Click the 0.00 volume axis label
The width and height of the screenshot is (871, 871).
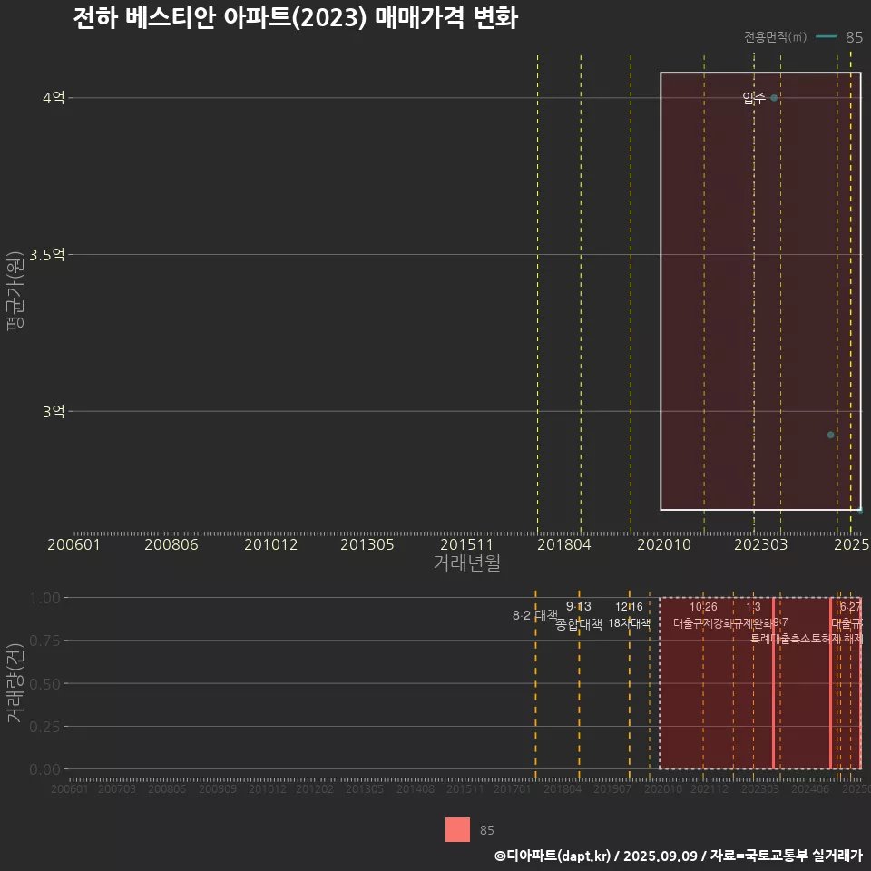pyautogui.click(x=45, y=769)
